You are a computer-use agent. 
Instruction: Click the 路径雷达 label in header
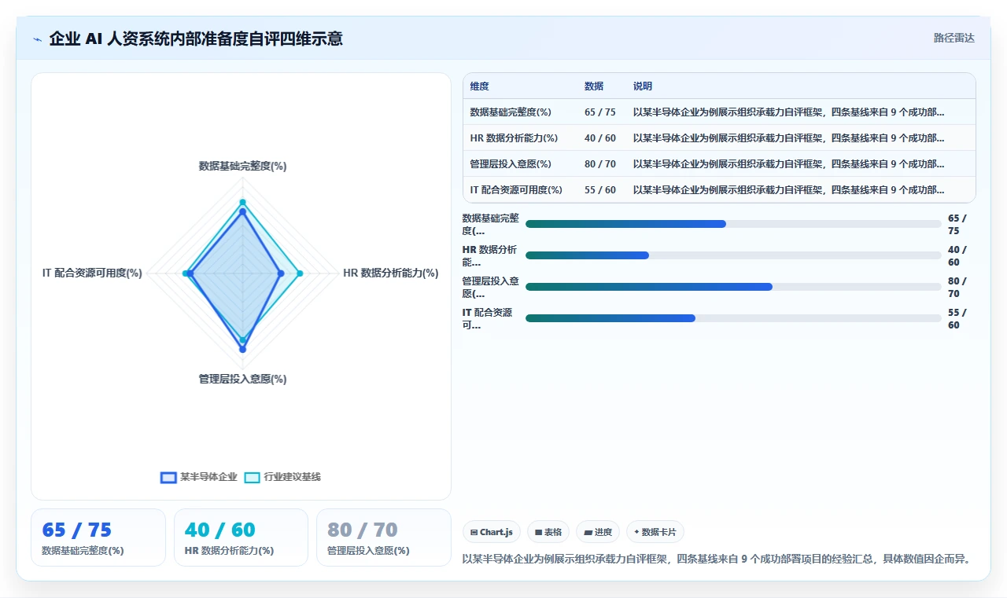point(954,38)
